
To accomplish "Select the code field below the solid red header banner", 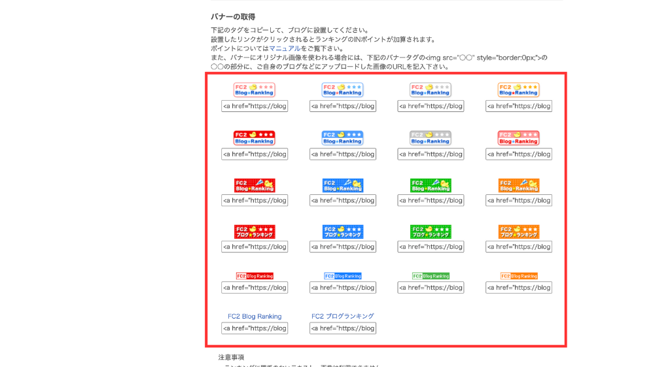I will pos(255,154).
